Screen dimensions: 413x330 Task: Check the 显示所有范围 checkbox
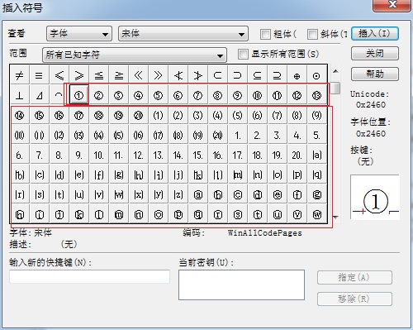243,54
